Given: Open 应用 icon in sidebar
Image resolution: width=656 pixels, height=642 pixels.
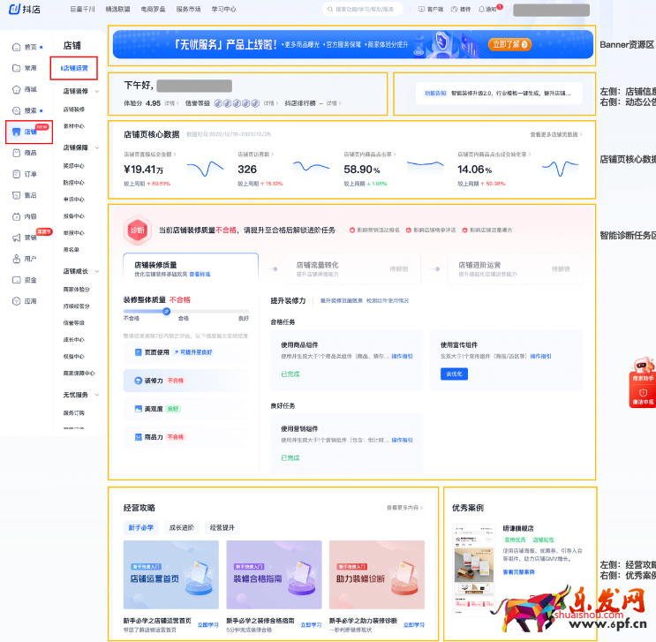Looking at the screenshot, I should pyautogui.click(x=16, y=301).
